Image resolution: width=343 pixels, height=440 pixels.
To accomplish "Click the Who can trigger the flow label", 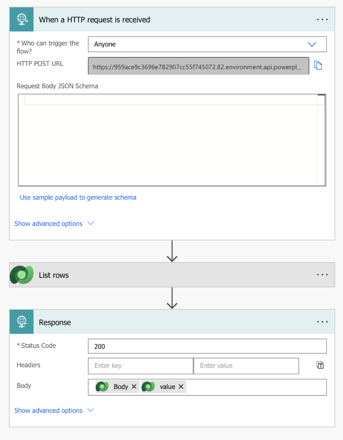I will pyautogui.click(x=48, y=47).
